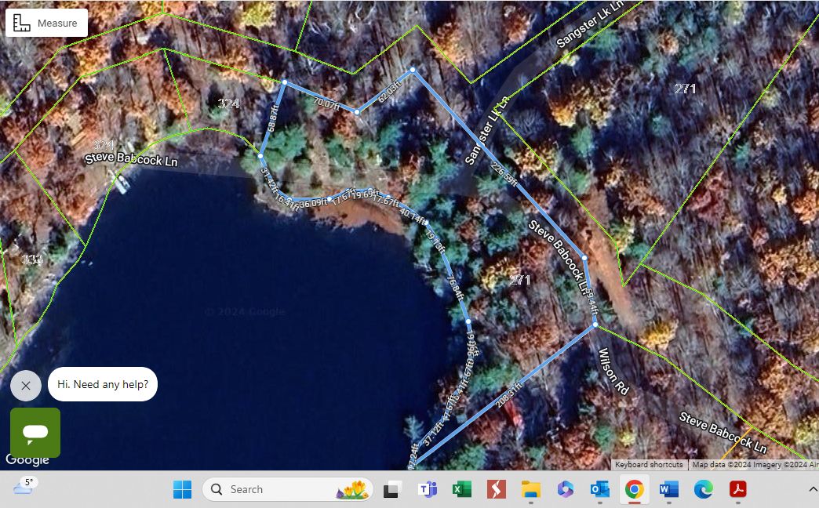Open the green chat widget
Image resolution: width=819 pixels, height=508 pixels.
pyautogui.click(x=35, y=432)
